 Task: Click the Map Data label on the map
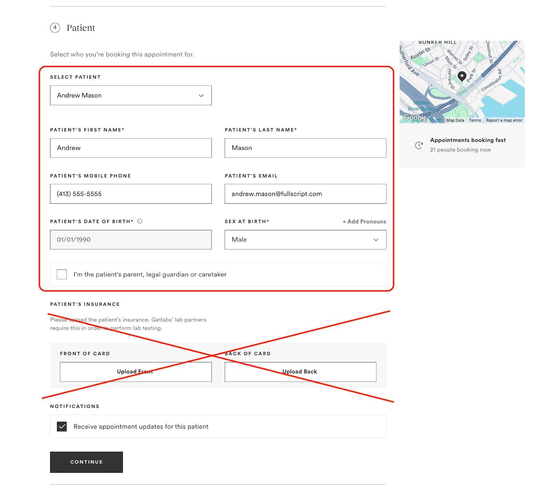point(455,120)
